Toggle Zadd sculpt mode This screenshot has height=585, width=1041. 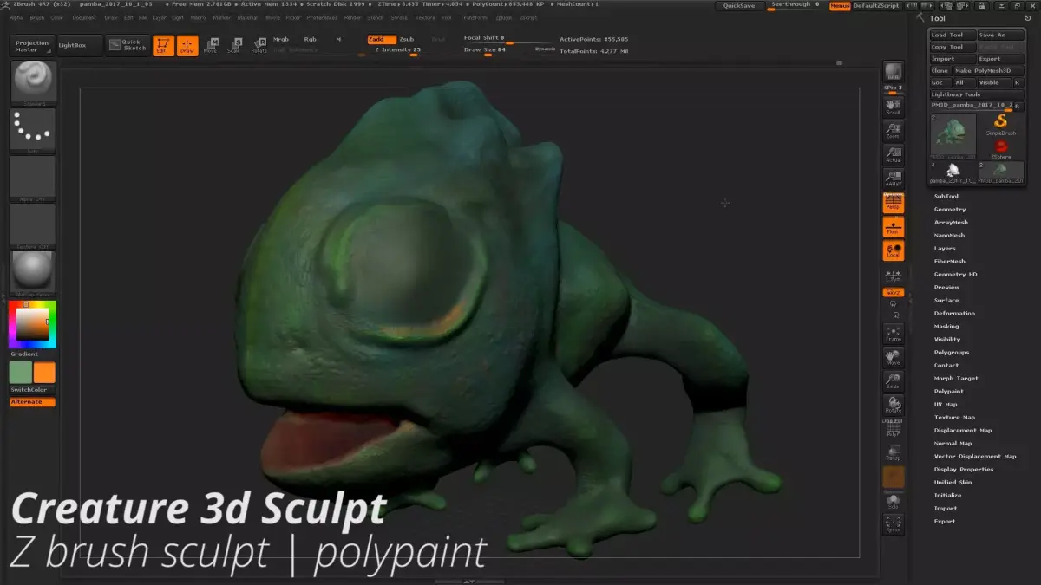[x=381, y=39]
